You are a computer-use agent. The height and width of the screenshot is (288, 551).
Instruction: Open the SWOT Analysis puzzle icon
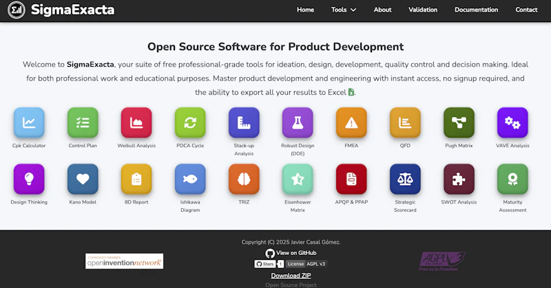point(459,179)
